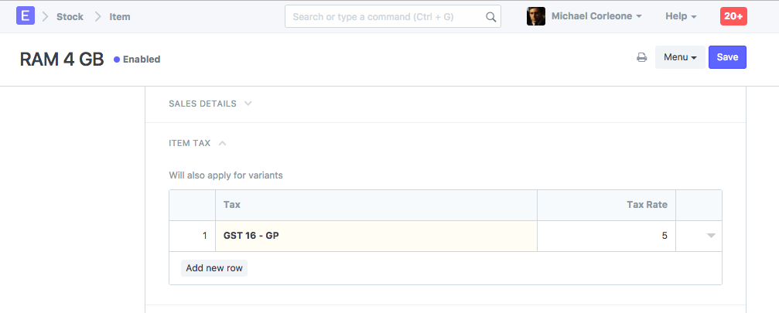The width and height of the screenshot is (779, 313).
Task: Go to the Stock breadcrumb
Action: coord(70,16)
